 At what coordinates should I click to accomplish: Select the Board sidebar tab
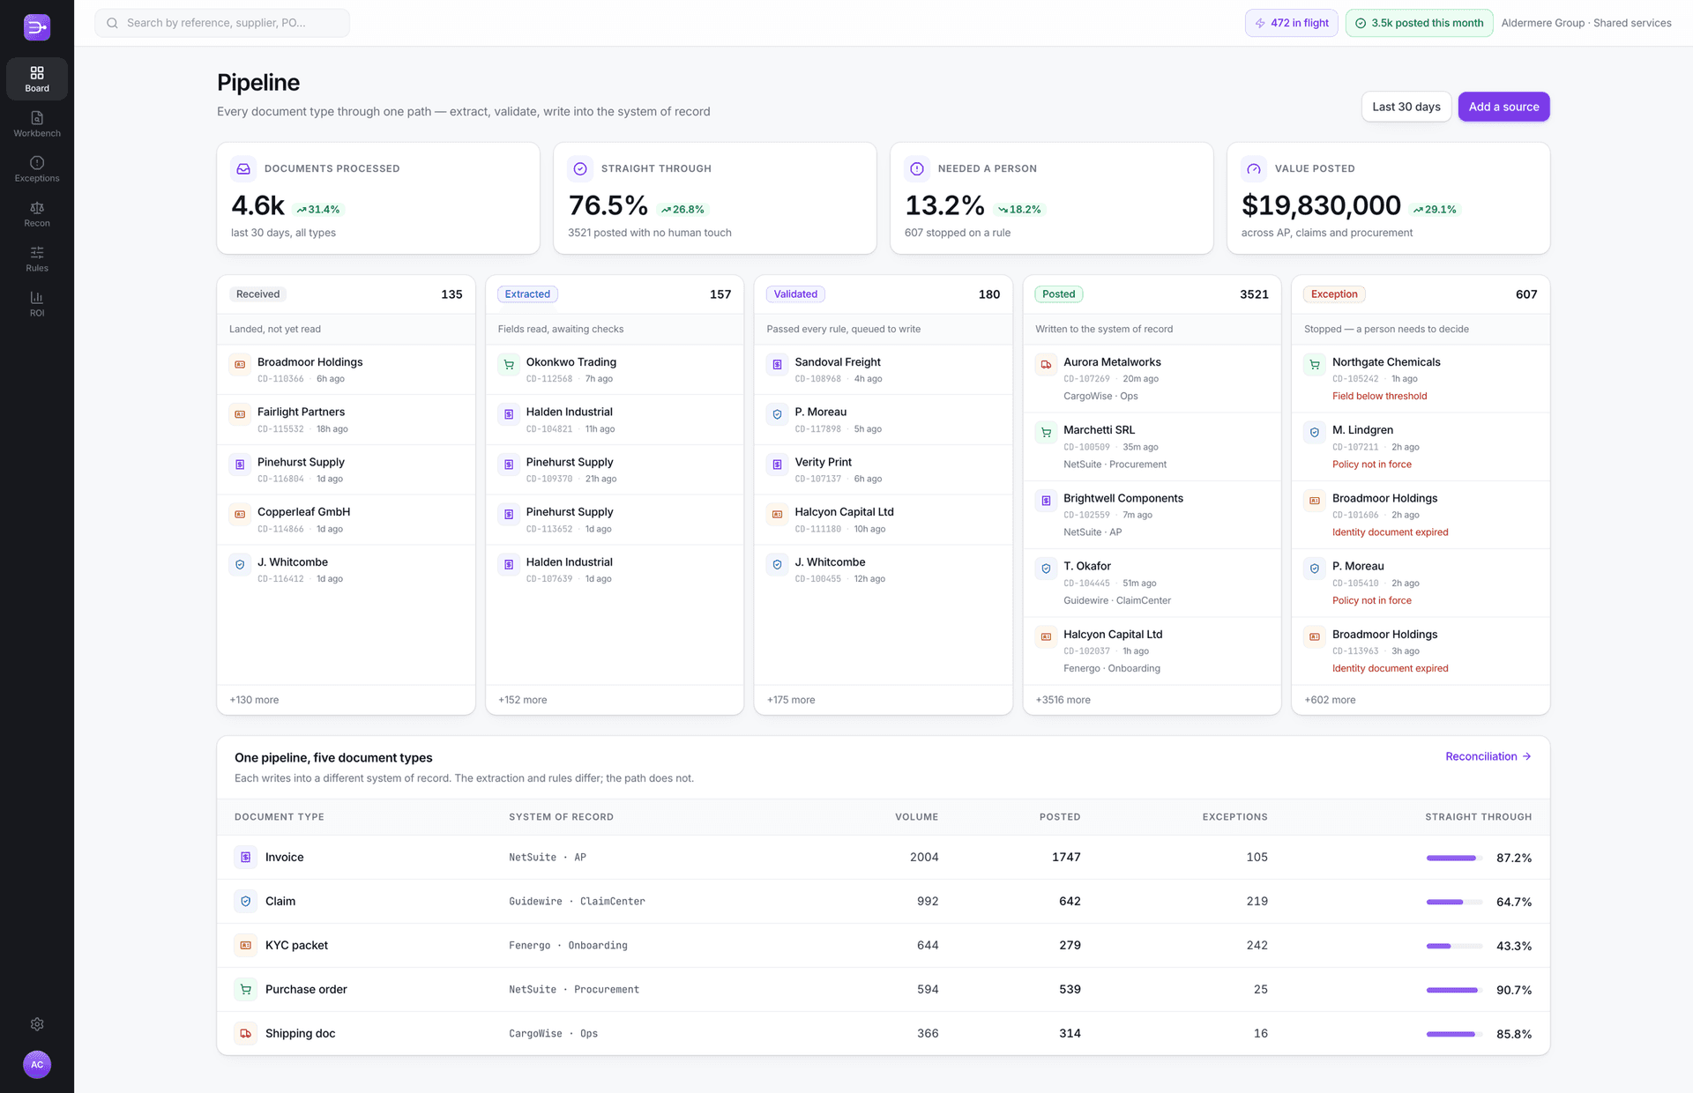click(37, 78)
